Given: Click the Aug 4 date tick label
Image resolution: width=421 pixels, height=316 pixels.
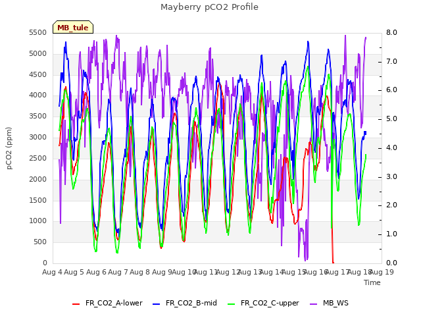Looking at the screenshot, I should 52,272.
